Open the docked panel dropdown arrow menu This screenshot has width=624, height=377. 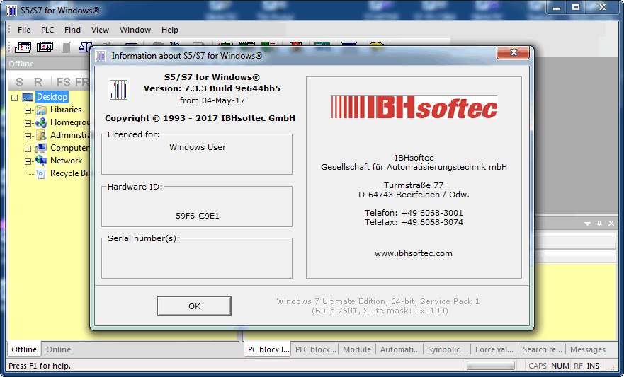point(587,224)
